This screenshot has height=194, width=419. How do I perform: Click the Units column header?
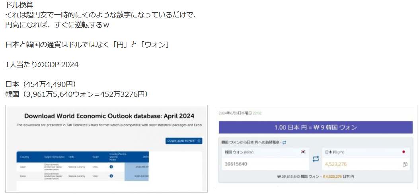tap(72, 157)
